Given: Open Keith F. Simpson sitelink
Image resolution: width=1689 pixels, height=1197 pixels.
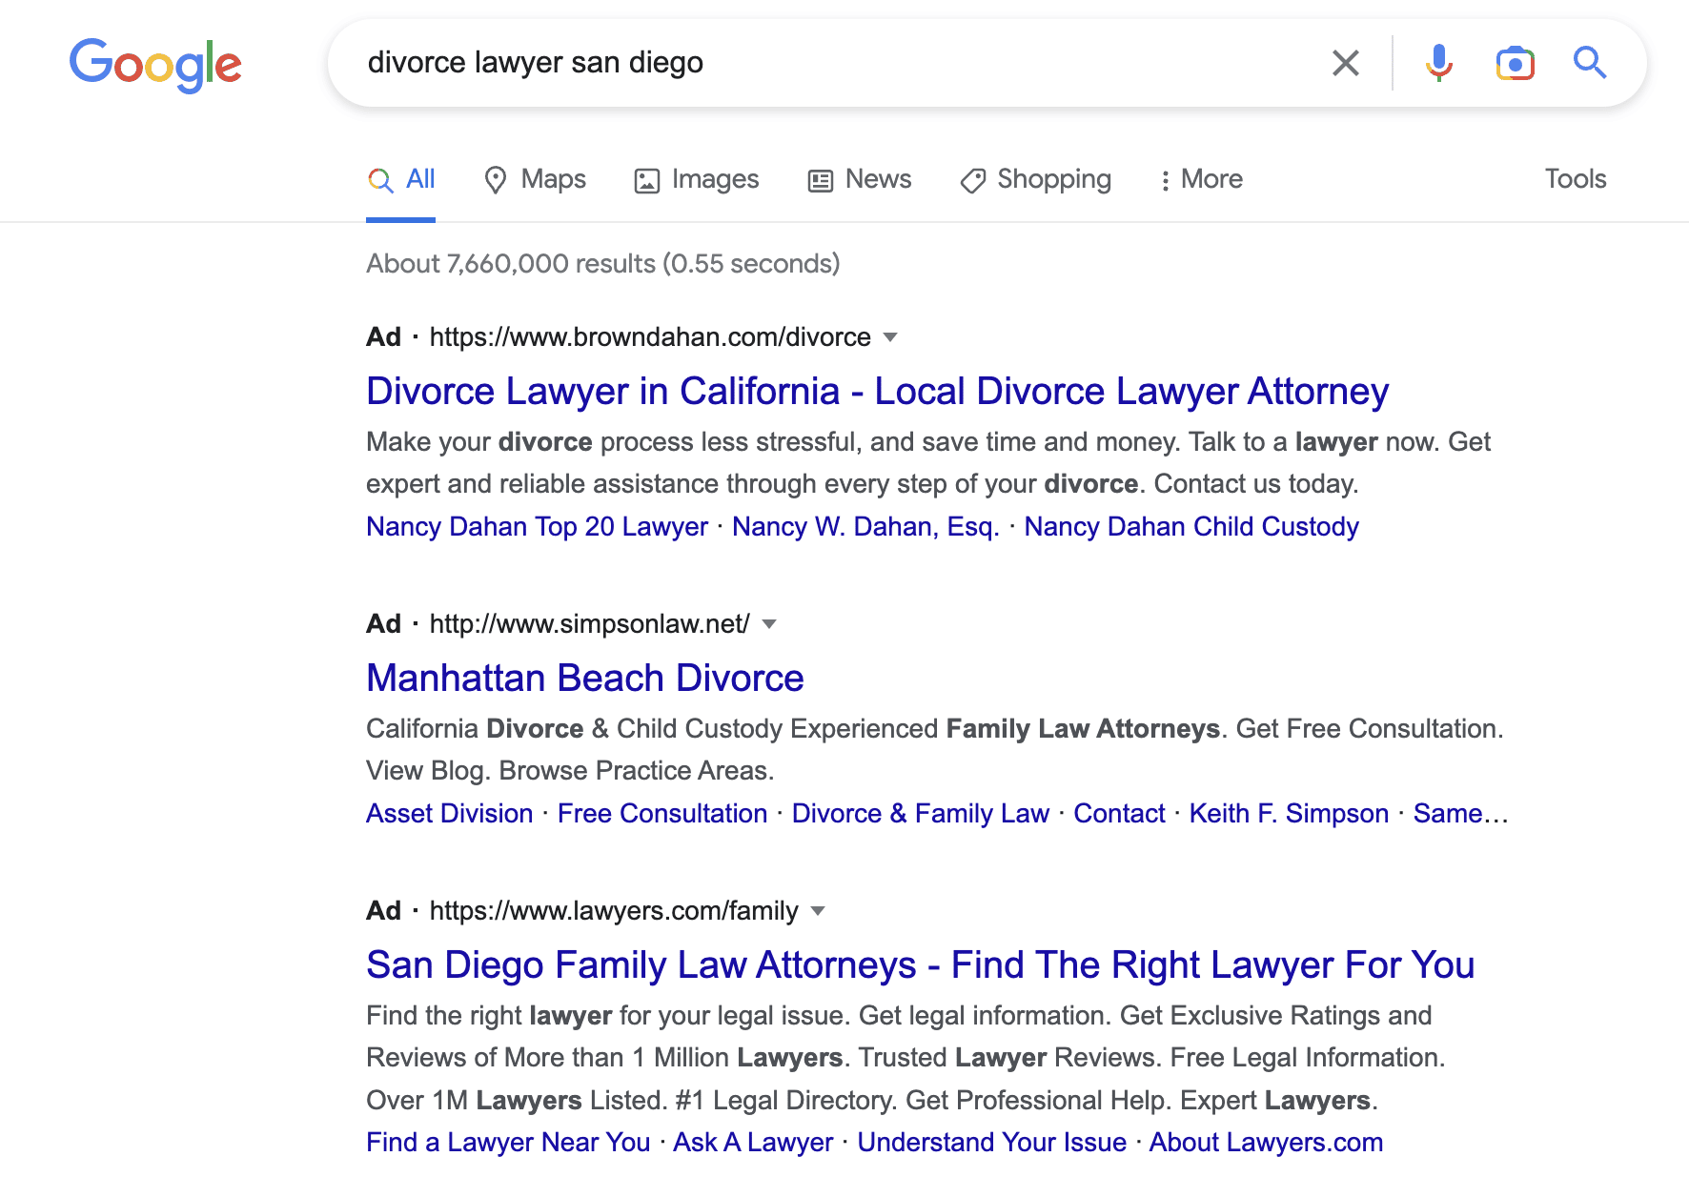Looking at the screenshot, I should click(1289, 814).
